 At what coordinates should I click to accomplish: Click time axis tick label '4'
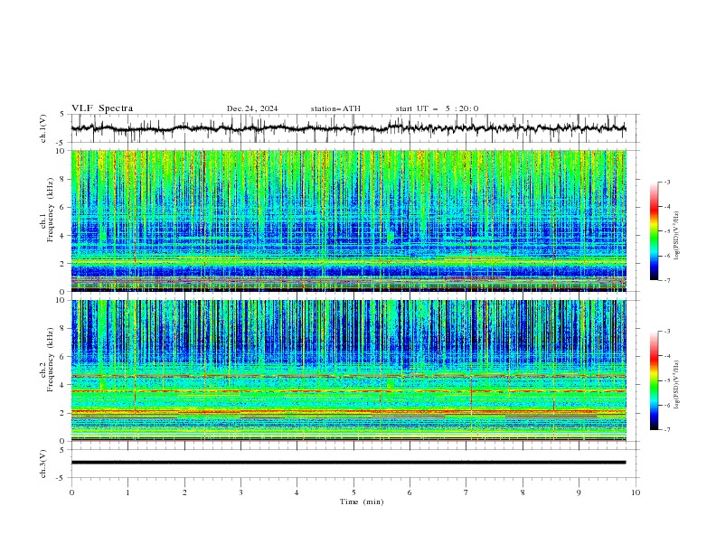tap(297, 492)
